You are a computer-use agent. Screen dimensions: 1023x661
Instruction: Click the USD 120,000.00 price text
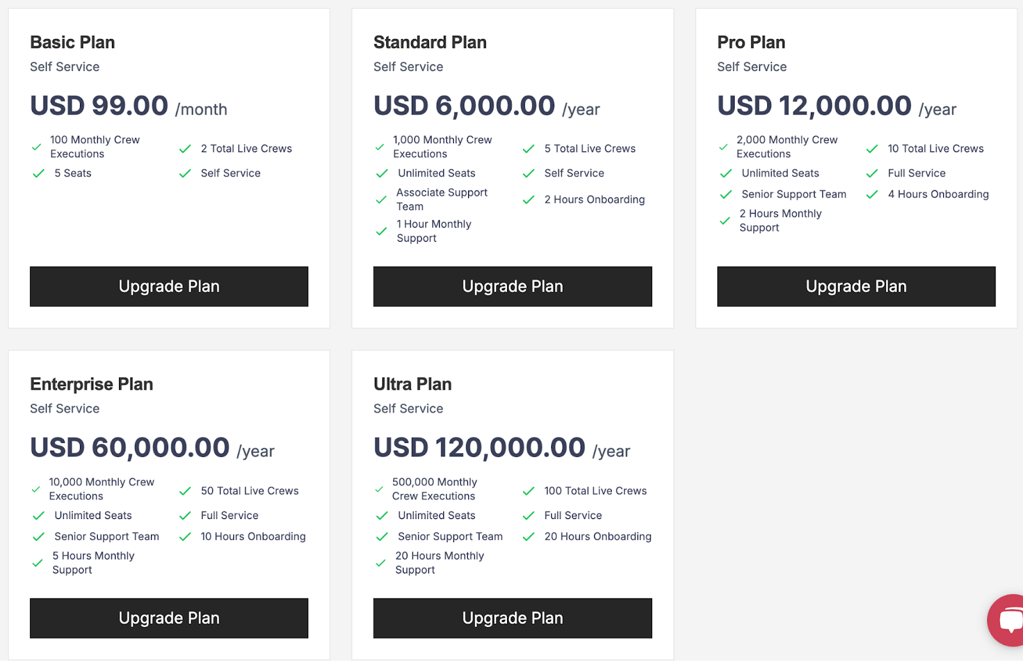[x=480, y=447]
